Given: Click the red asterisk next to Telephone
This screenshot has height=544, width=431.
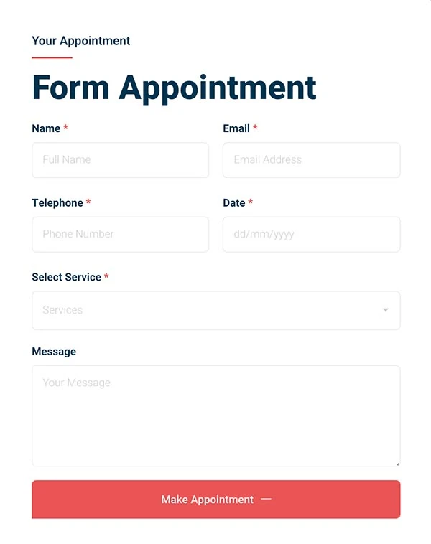Looking at the screenshot, I should click(x=88, y=203).
